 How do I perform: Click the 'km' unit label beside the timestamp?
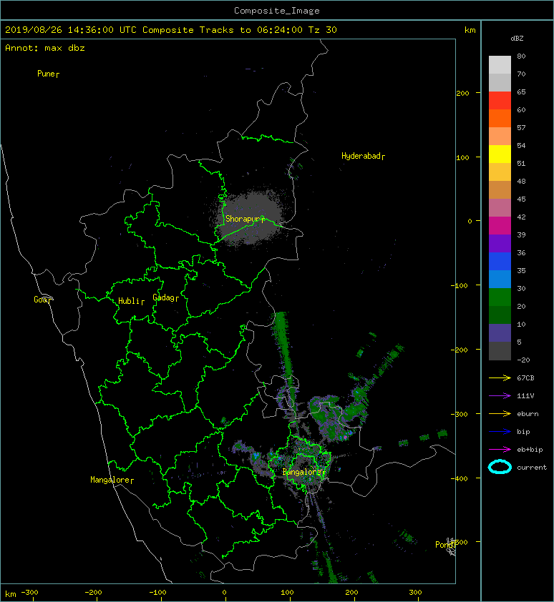click(470, 30)
